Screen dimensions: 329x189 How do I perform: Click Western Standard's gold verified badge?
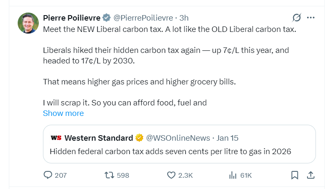[140, 138]
